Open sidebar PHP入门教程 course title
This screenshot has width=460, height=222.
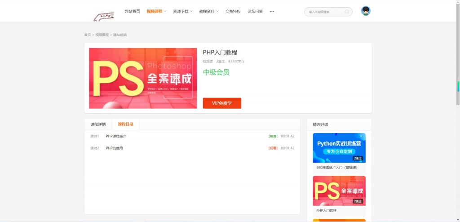[x=327, y=211]
